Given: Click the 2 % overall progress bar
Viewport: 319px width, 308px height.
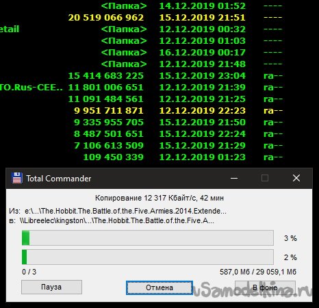Looking at the screenshot, I should coord(148,257).
